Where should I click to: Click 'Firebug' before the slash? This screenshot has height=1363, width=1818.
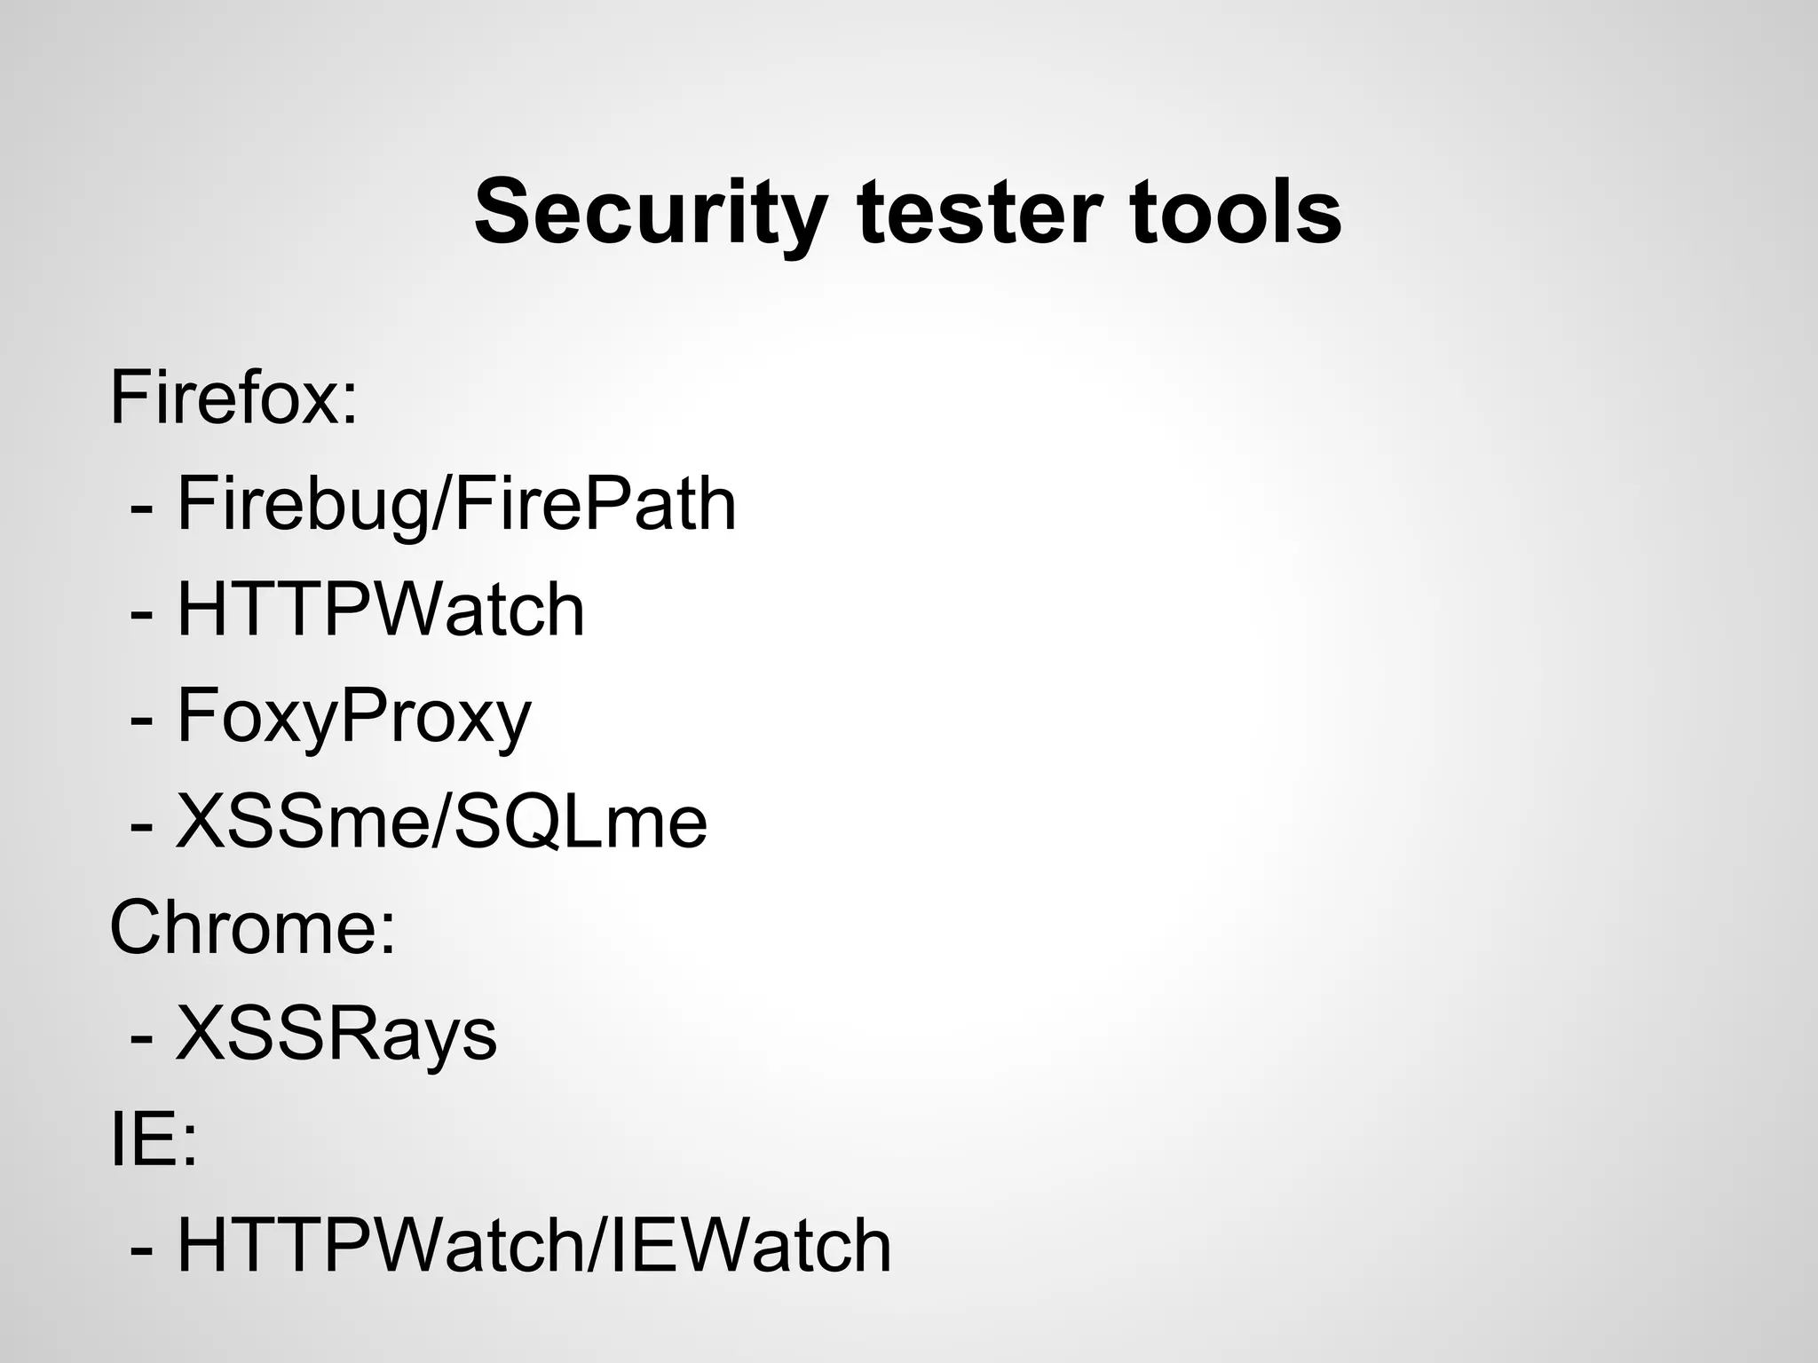(x=303, y=506)
